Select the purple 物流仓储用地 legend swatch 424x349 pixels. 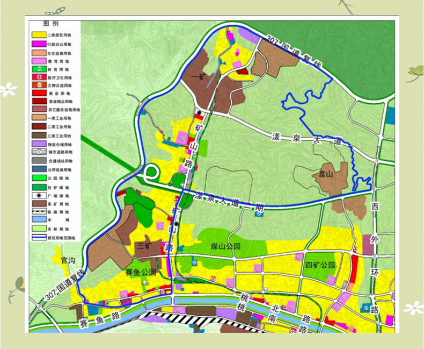tap(38, 144)
